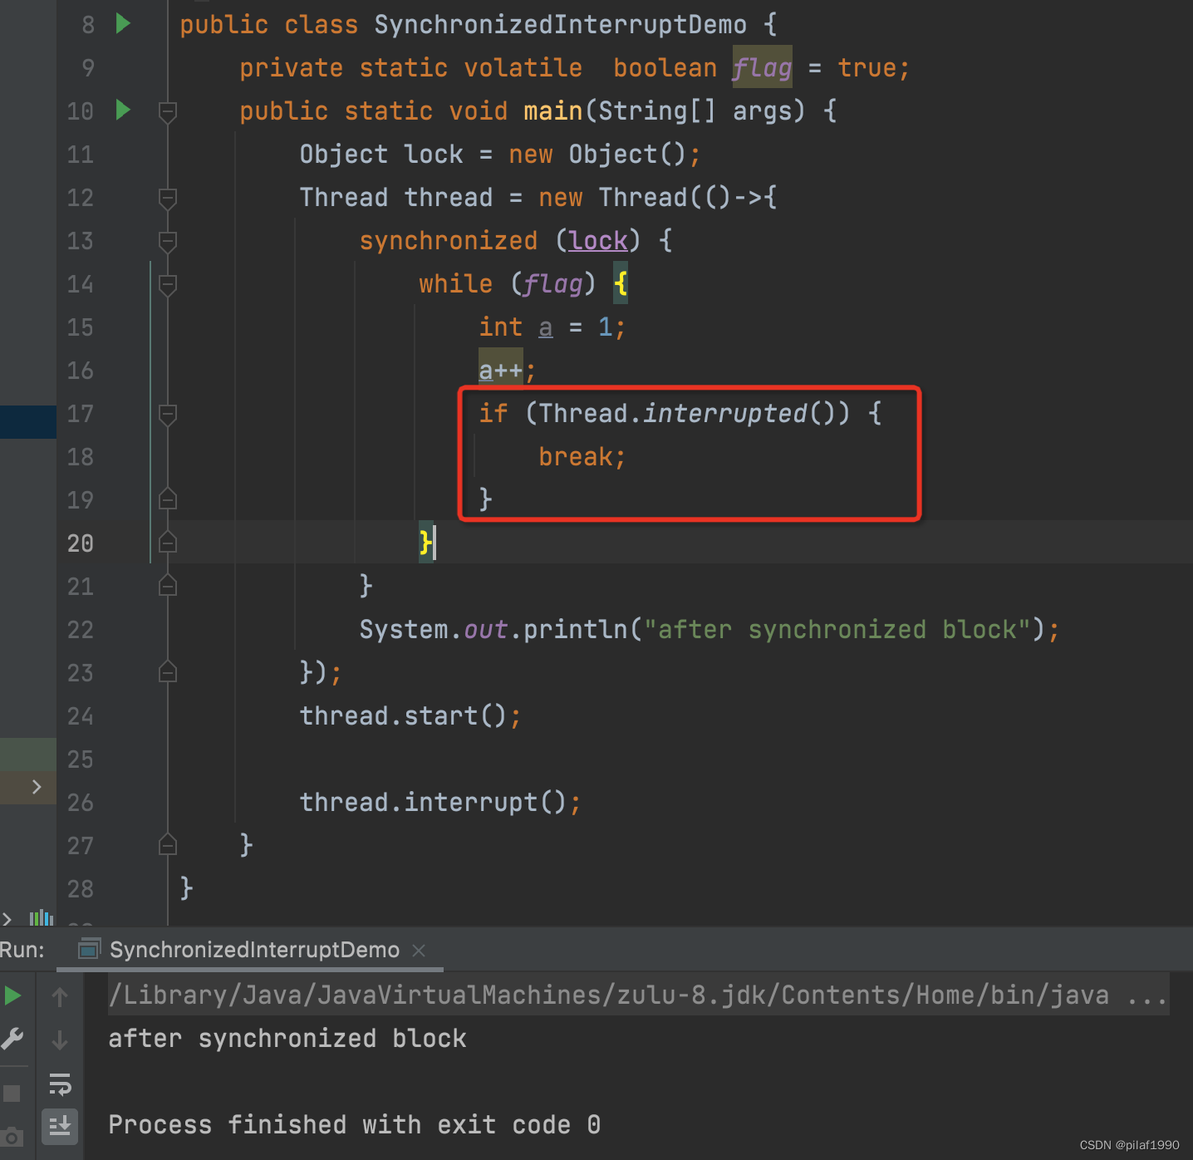The width and height of the screenshot is (1193, 1160).
Task: Close the SynchronizedInterruptDemo run tab
Action: click(420, 950)
